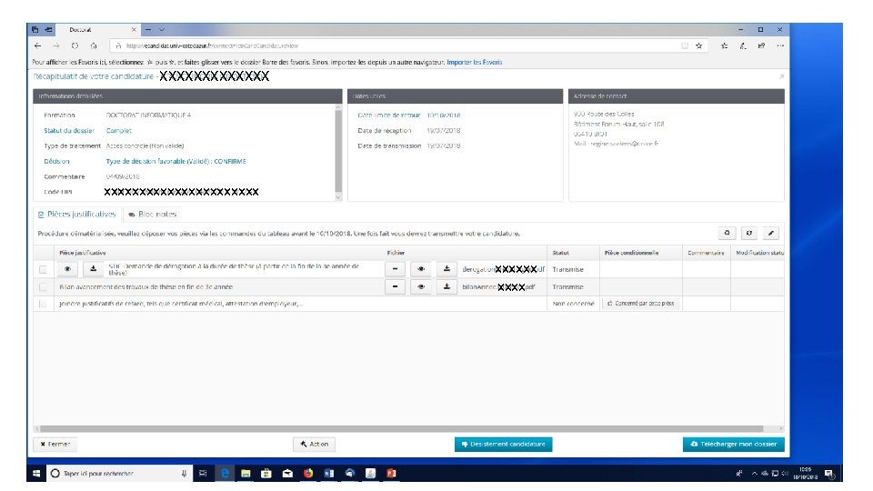Click the taskbar search box
Image resolution: width=873 pixels, height=491 pixels.
pos(120,473)
